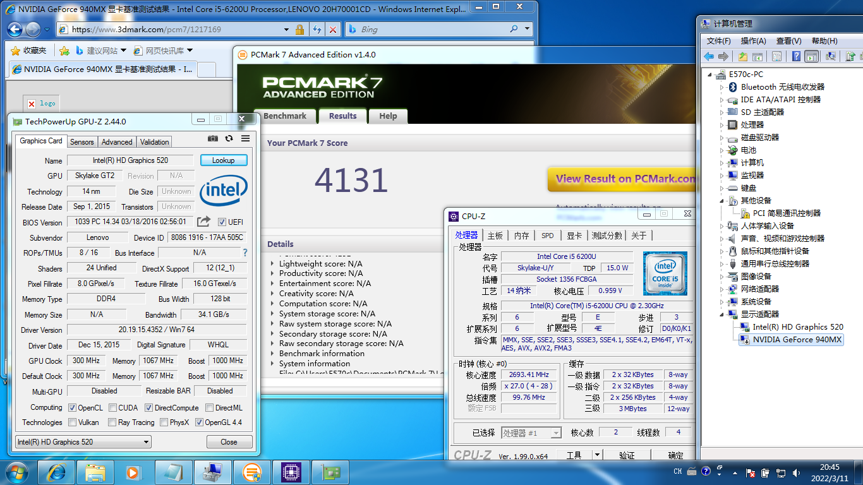This screenshot has width=863, height=485.
Task: Expand 网络适配器 tree node
Action: coord(721,289)
